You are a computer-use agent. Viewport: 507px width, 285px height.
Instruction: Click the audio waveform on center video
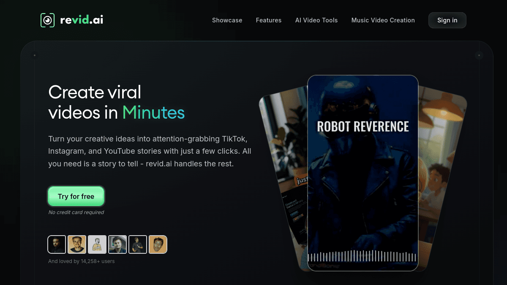click(x=363, y=257)
